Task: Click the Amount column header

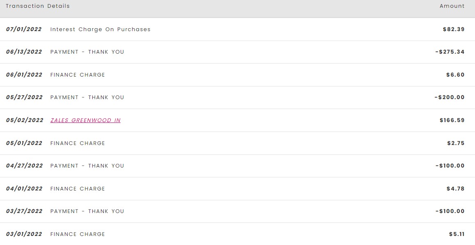Action: point(452,6)
